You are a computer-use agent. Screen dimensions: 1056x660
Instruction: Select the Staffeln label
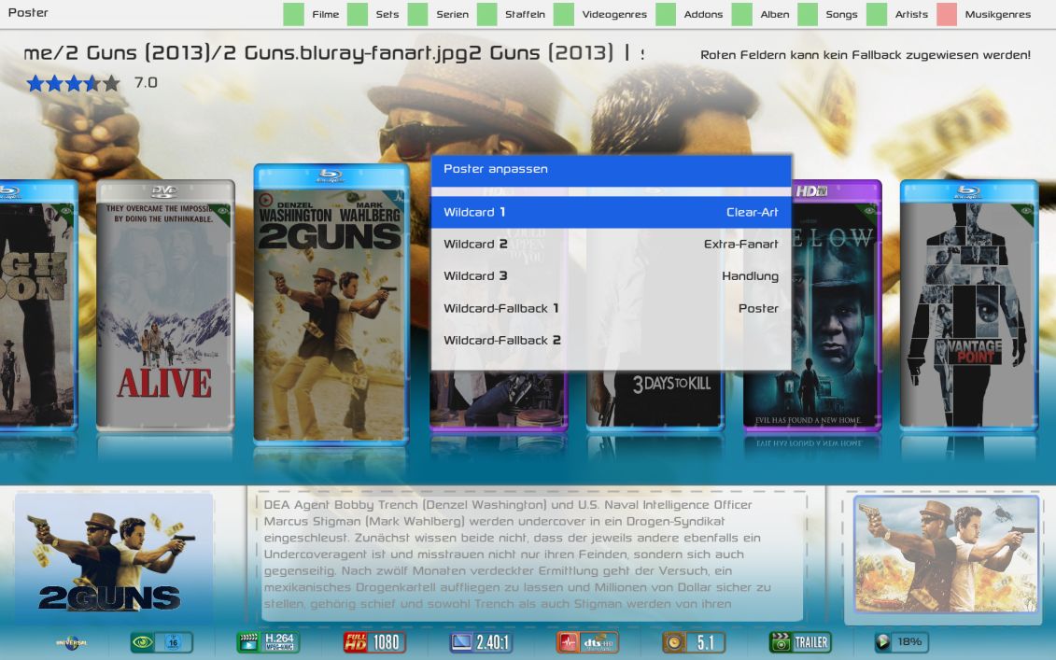(526, 14)
